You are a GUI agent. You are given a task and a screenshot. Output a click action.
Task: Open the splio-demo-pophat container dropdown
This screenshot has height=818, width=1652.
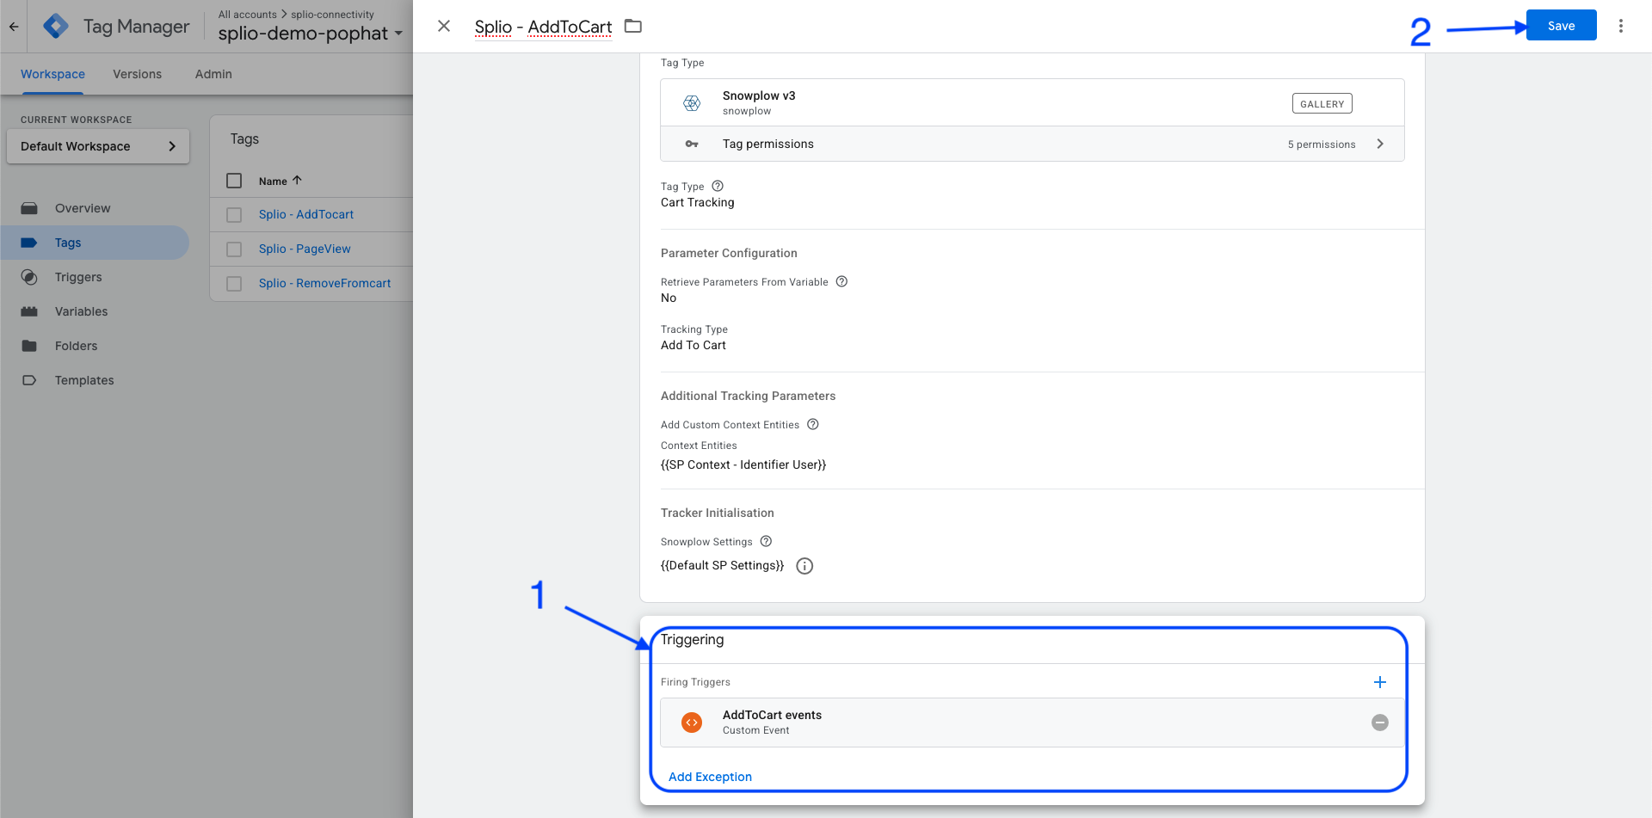coord(311,34)
